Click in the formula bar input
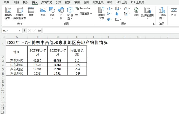 [x=111, y=31]
